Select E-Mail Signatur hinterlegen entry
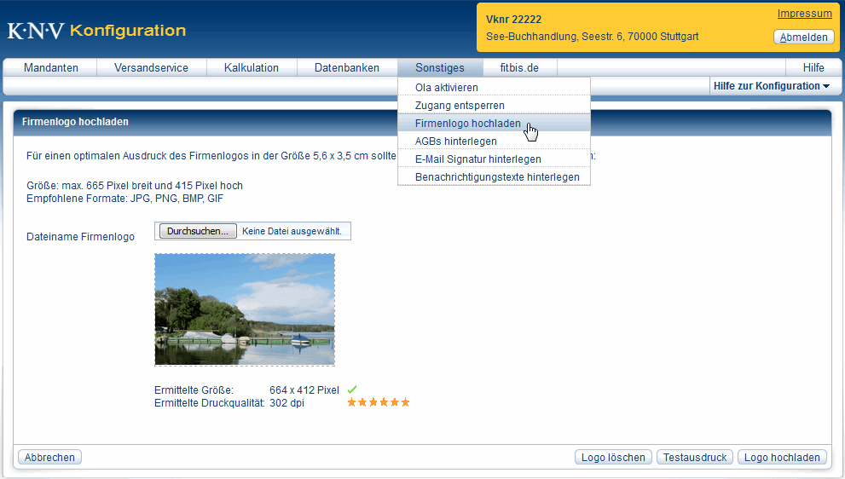 (x=477, y=159)
